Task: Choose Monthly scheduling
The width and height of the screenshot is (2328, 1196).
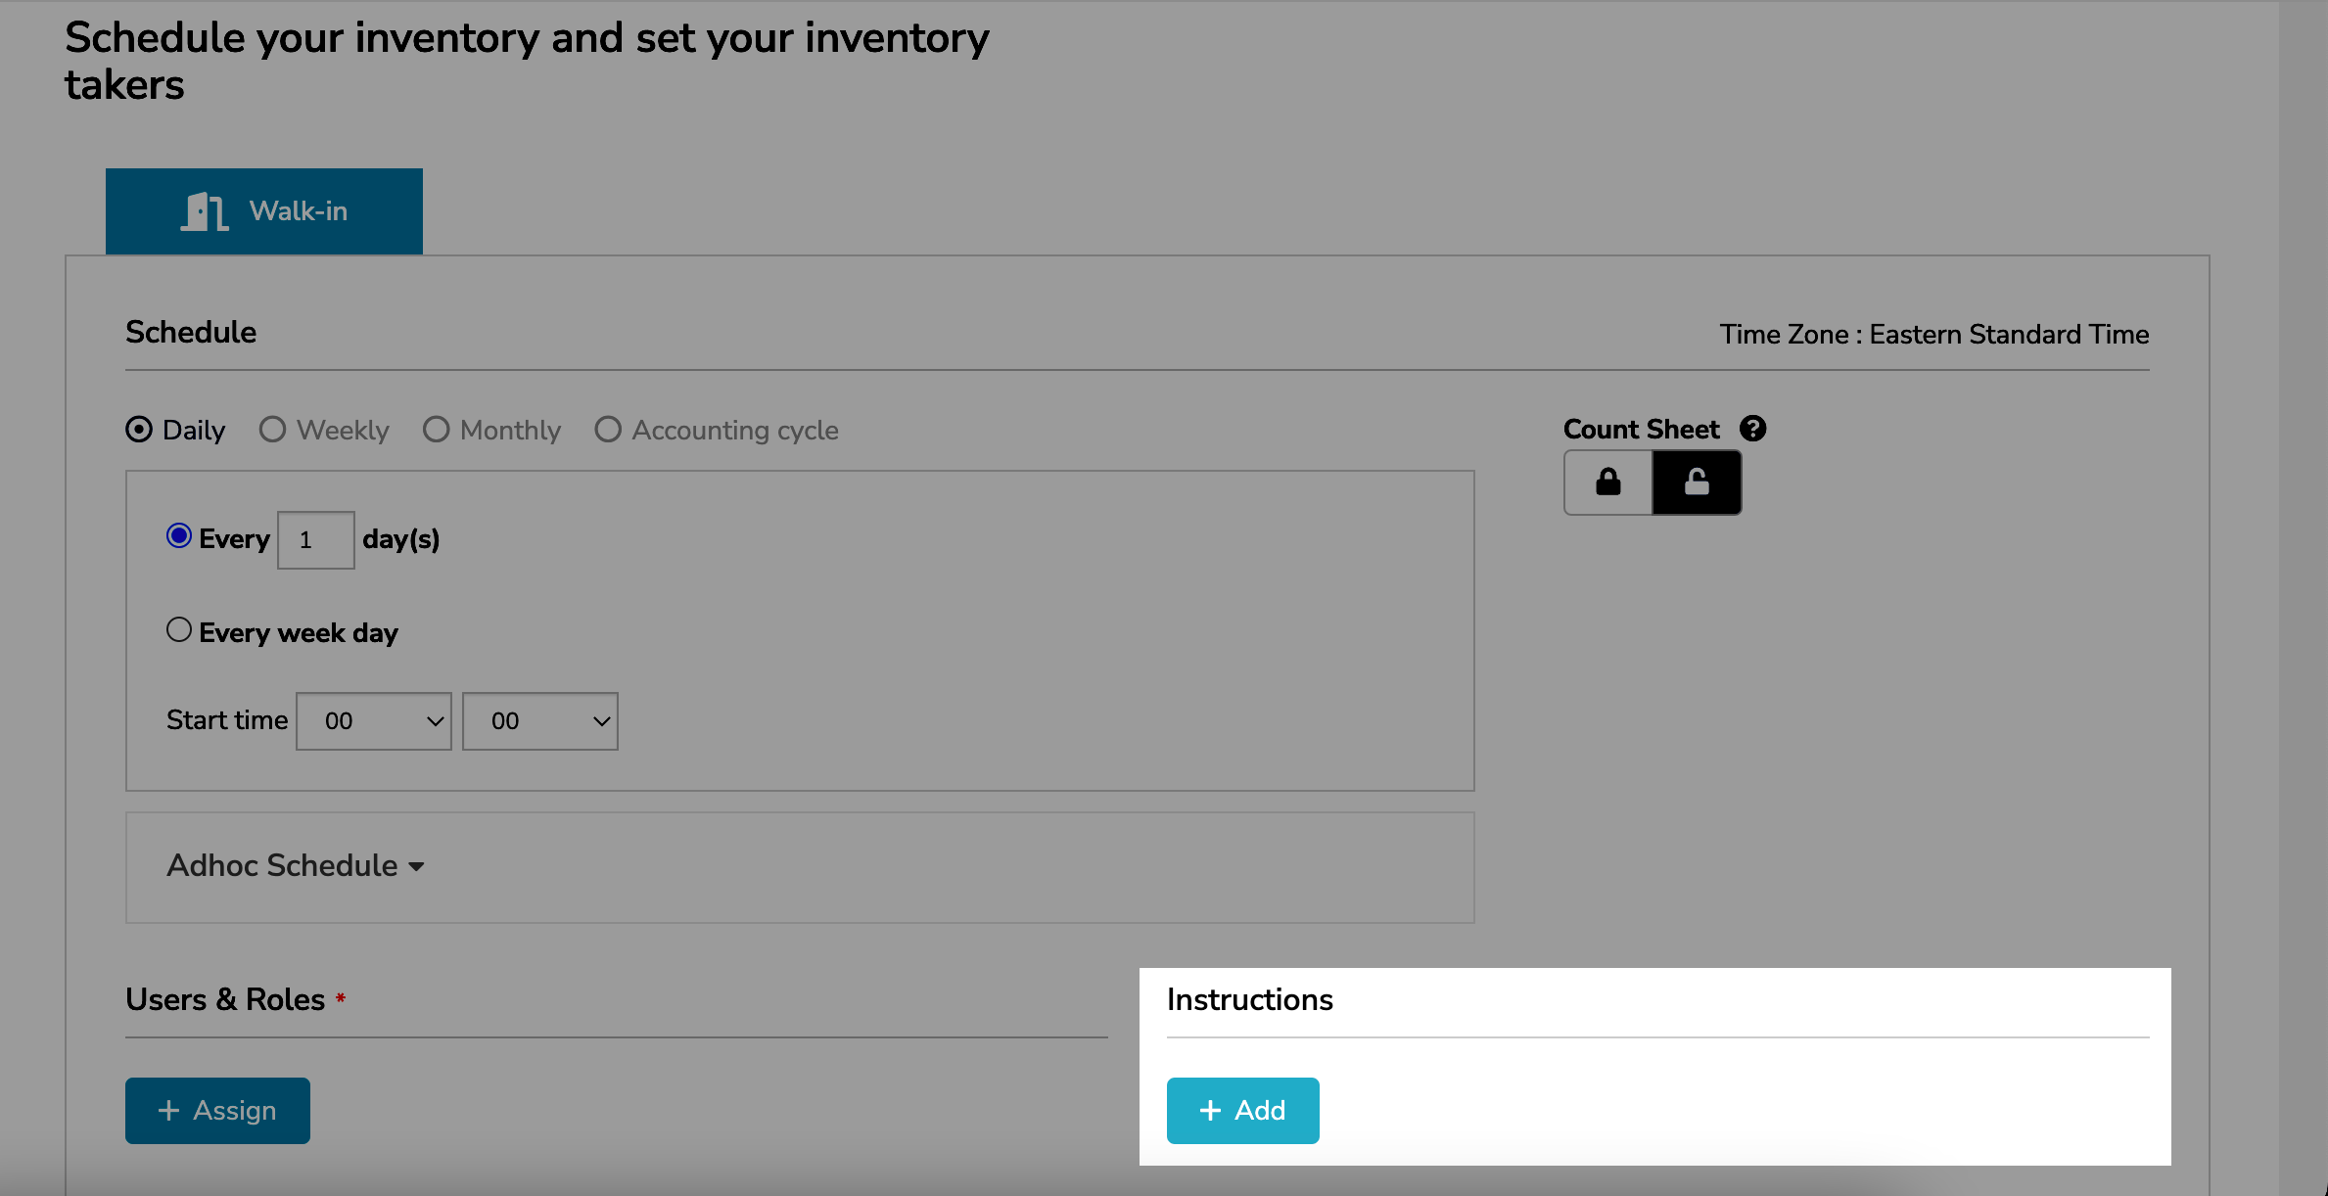Action: pyautogui.click(x=436, y=429)
